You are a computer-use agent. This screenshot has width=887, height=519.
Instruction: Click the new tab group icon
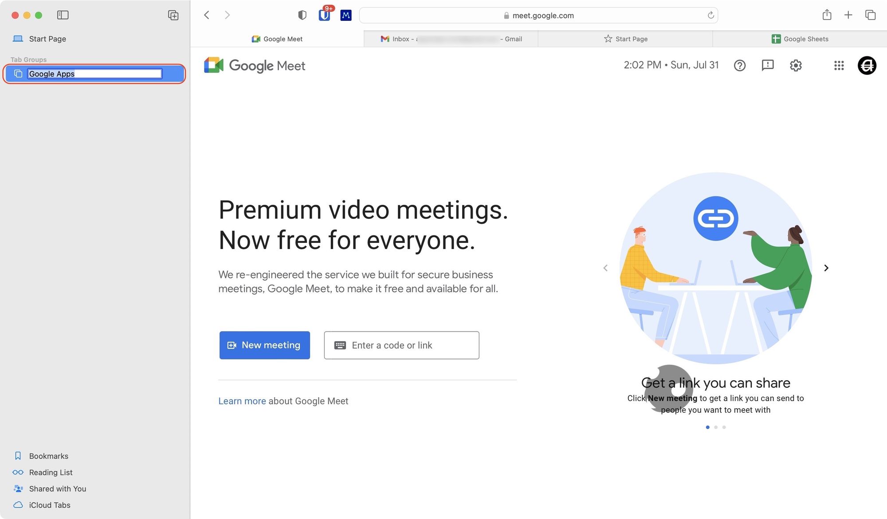173,15
